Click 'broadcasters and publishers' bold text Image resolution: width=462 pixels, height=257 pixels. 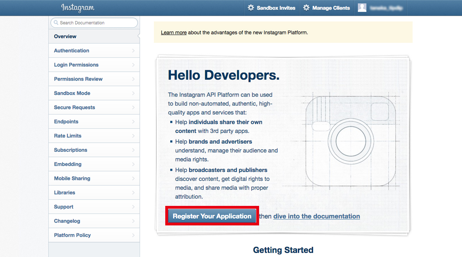click(228, 170)
